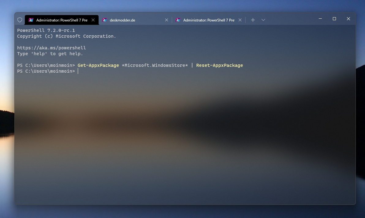The height and width of the screenshot is (218, 365).
Task: Maximize the Windows Terminal window
Action: 334,19
